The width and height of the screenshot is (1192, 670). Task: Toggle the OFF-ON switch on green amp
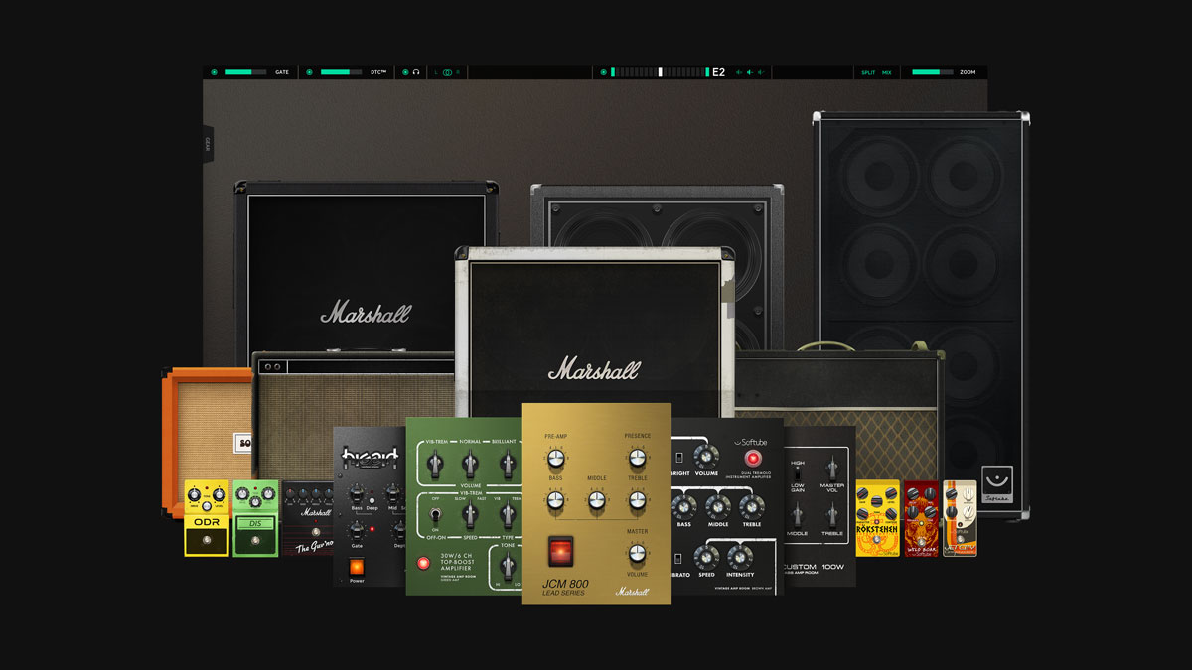click(436, 515)
